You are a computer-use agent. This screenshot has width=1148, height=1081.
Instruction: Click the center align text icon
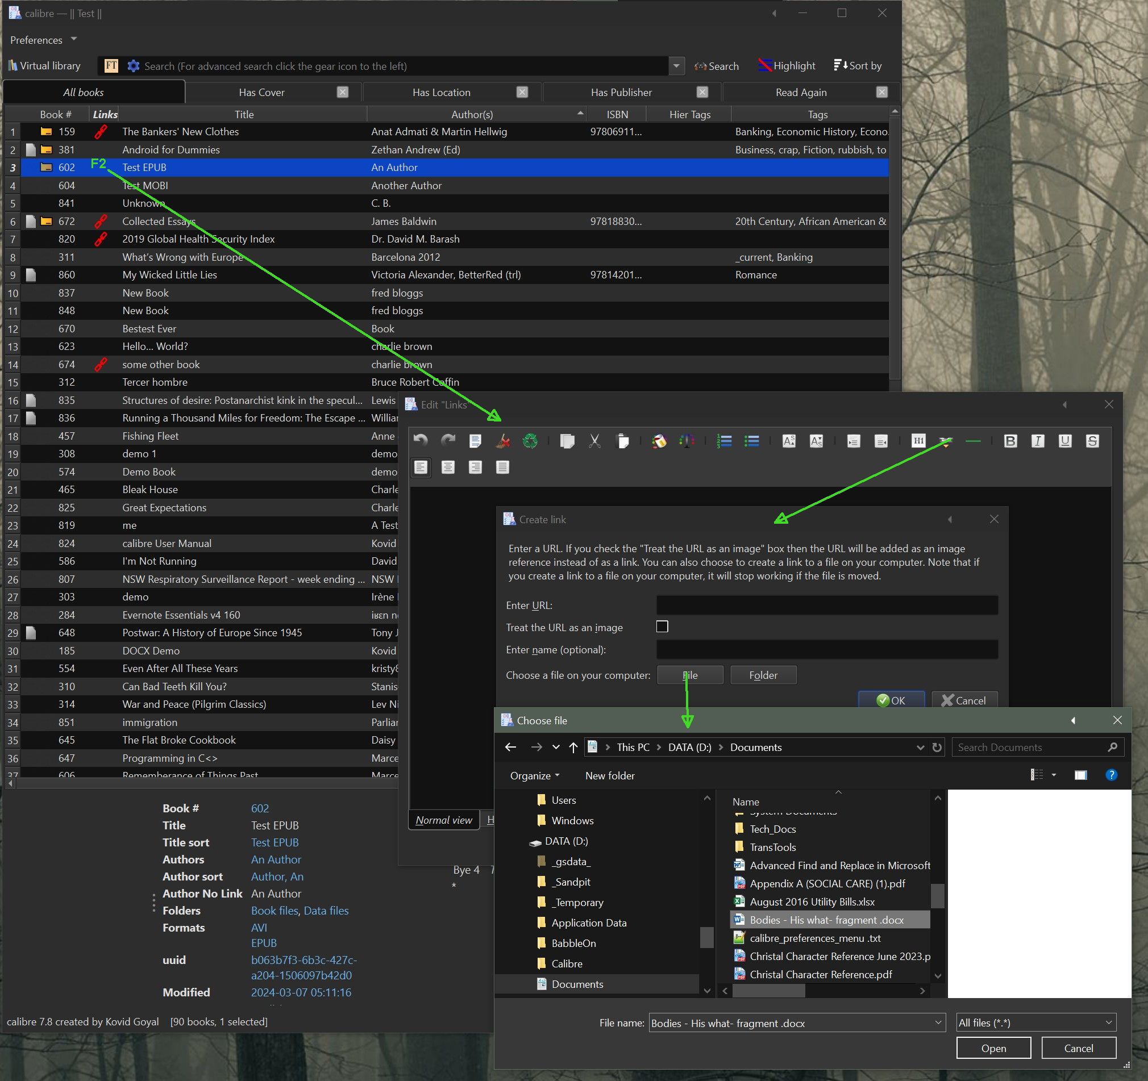[x=447, y=467]
